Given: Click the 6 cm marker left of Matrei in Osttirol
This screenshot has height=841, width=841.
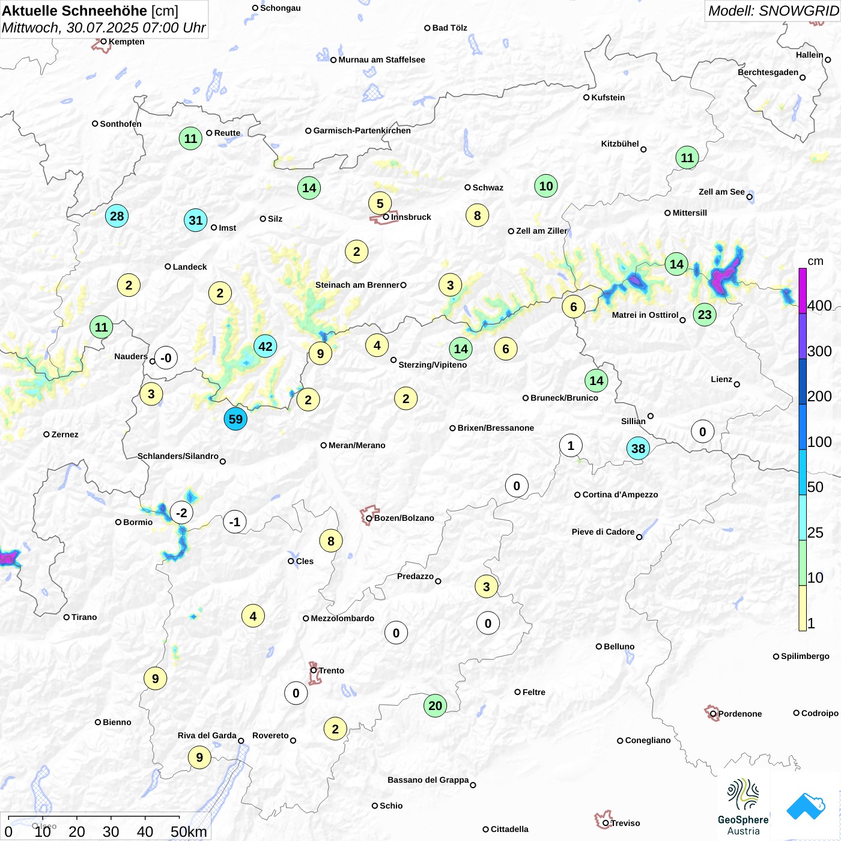Looking at the screenshot, I should [574, 306].
